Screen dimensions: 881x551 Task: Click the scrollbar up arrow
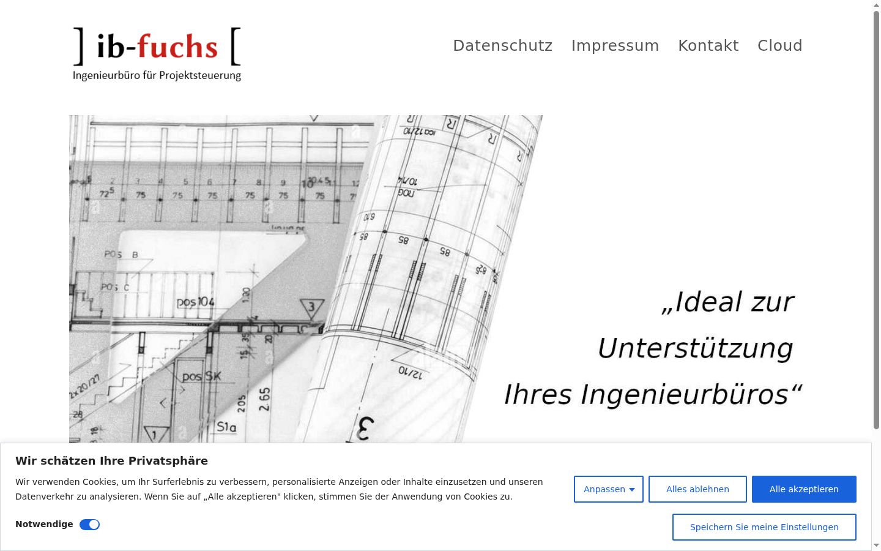click(x=876, y=4)
